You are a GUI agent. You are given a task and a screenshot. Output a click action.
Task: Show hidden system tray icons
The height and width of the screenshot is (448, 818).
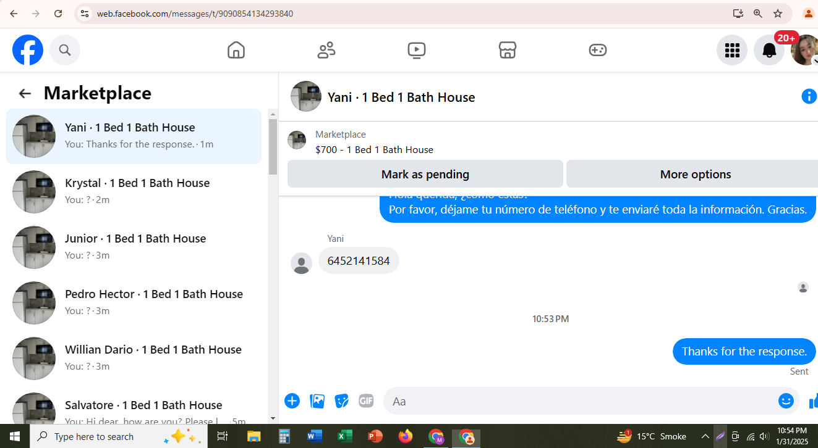click(x=705, y=436)
